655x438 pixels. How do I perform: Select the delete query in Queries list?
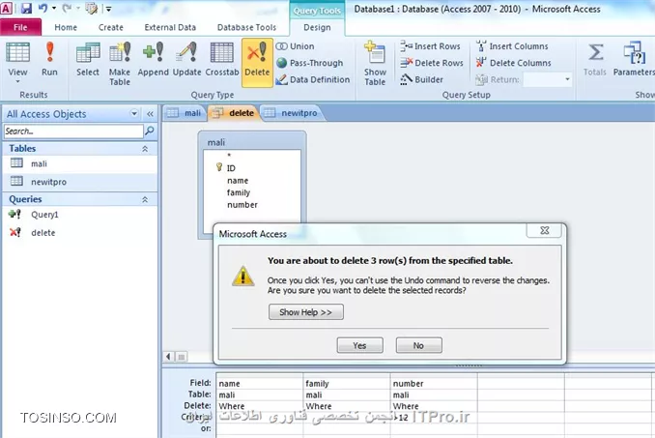click(x=79, y=233)
